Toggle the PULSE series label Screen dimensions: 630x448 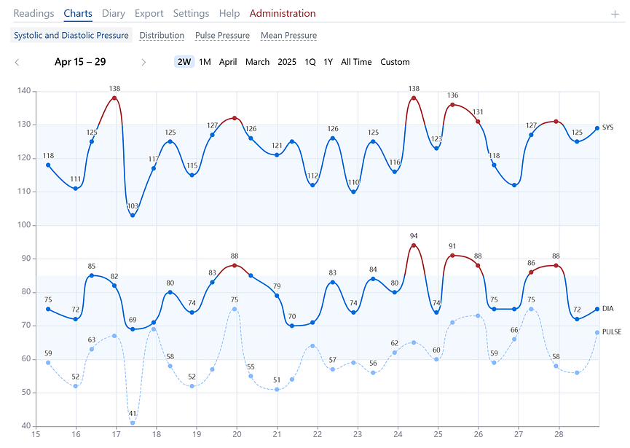(612, 330)
